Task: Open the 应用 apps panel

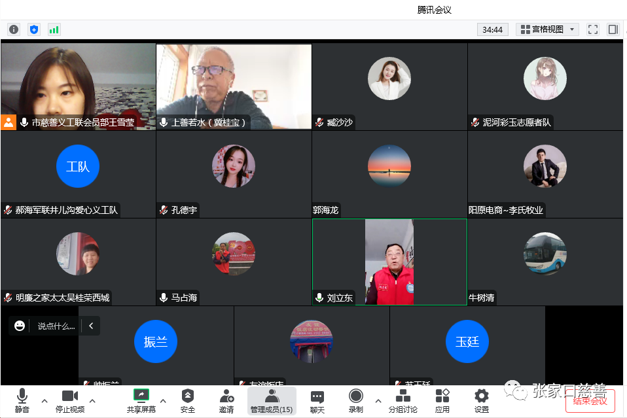Action: click(x=442, y=401)
